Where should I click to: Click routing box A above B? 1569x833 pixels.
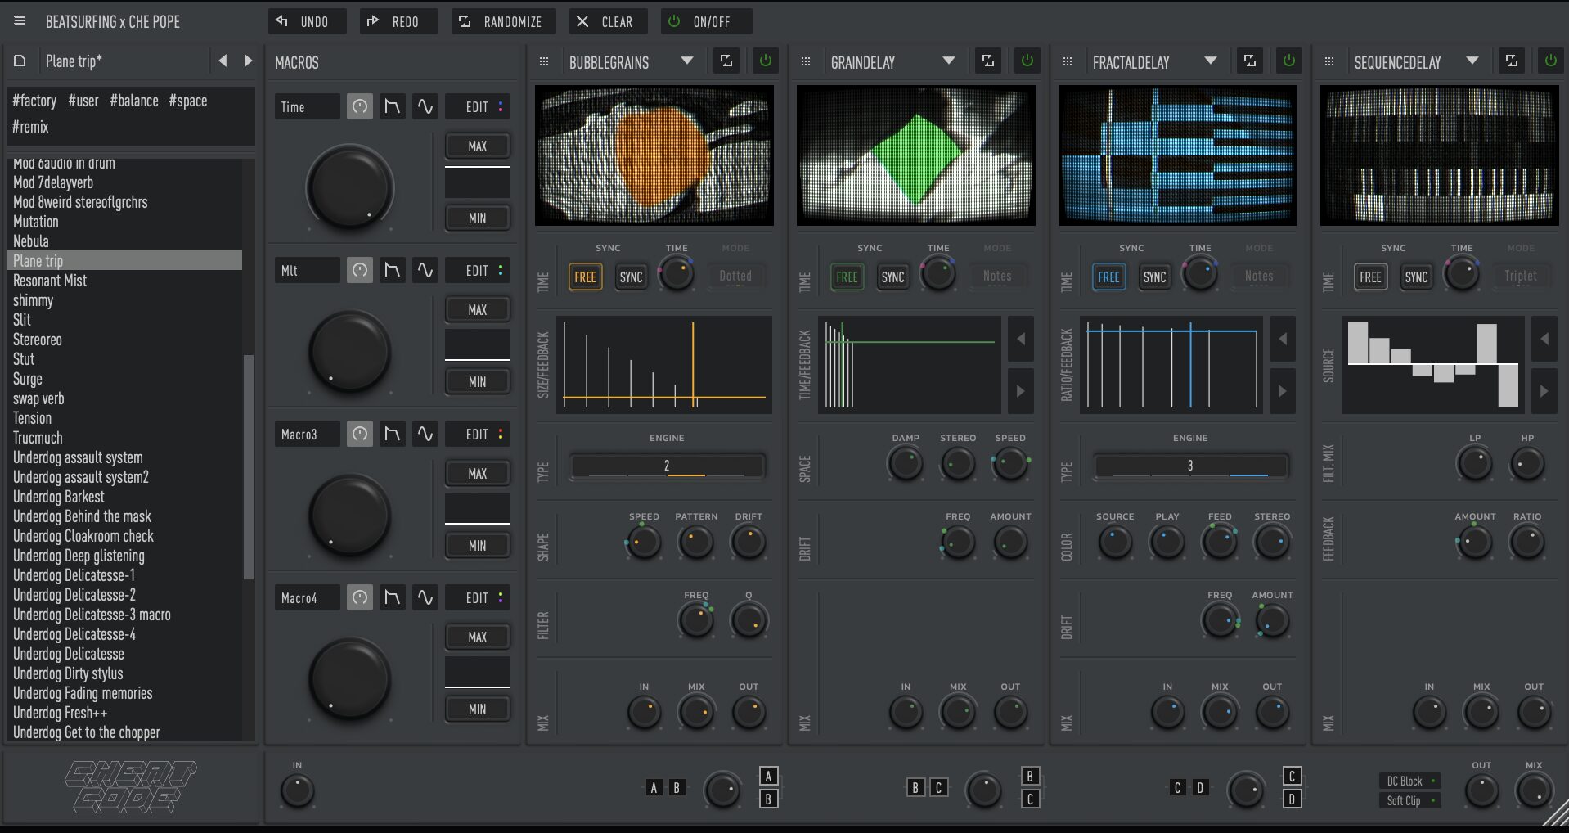[x=768, y=776]
